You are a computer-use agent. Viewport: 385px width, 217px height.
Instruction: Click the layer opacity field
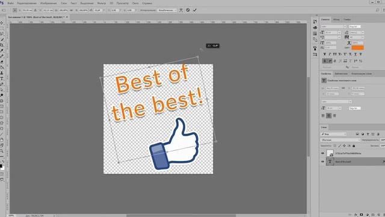[x=383, y=140]
